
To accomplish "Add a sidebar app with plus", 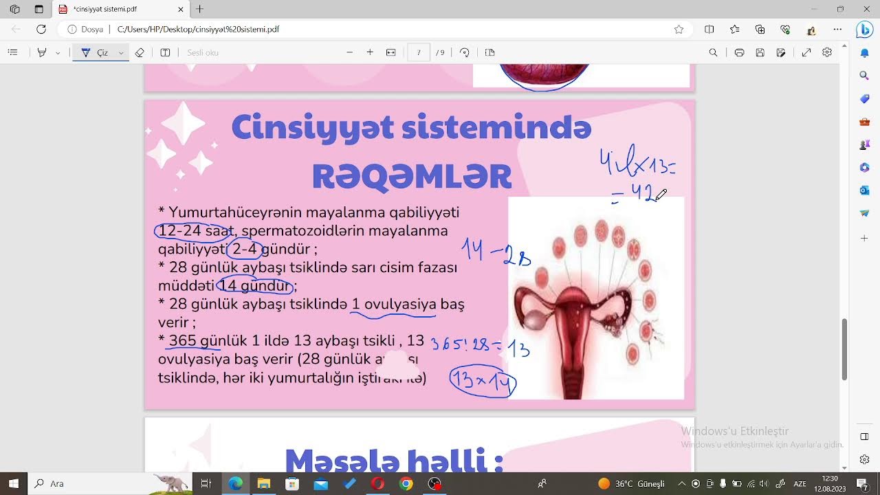I will click(x=865, y=238).
